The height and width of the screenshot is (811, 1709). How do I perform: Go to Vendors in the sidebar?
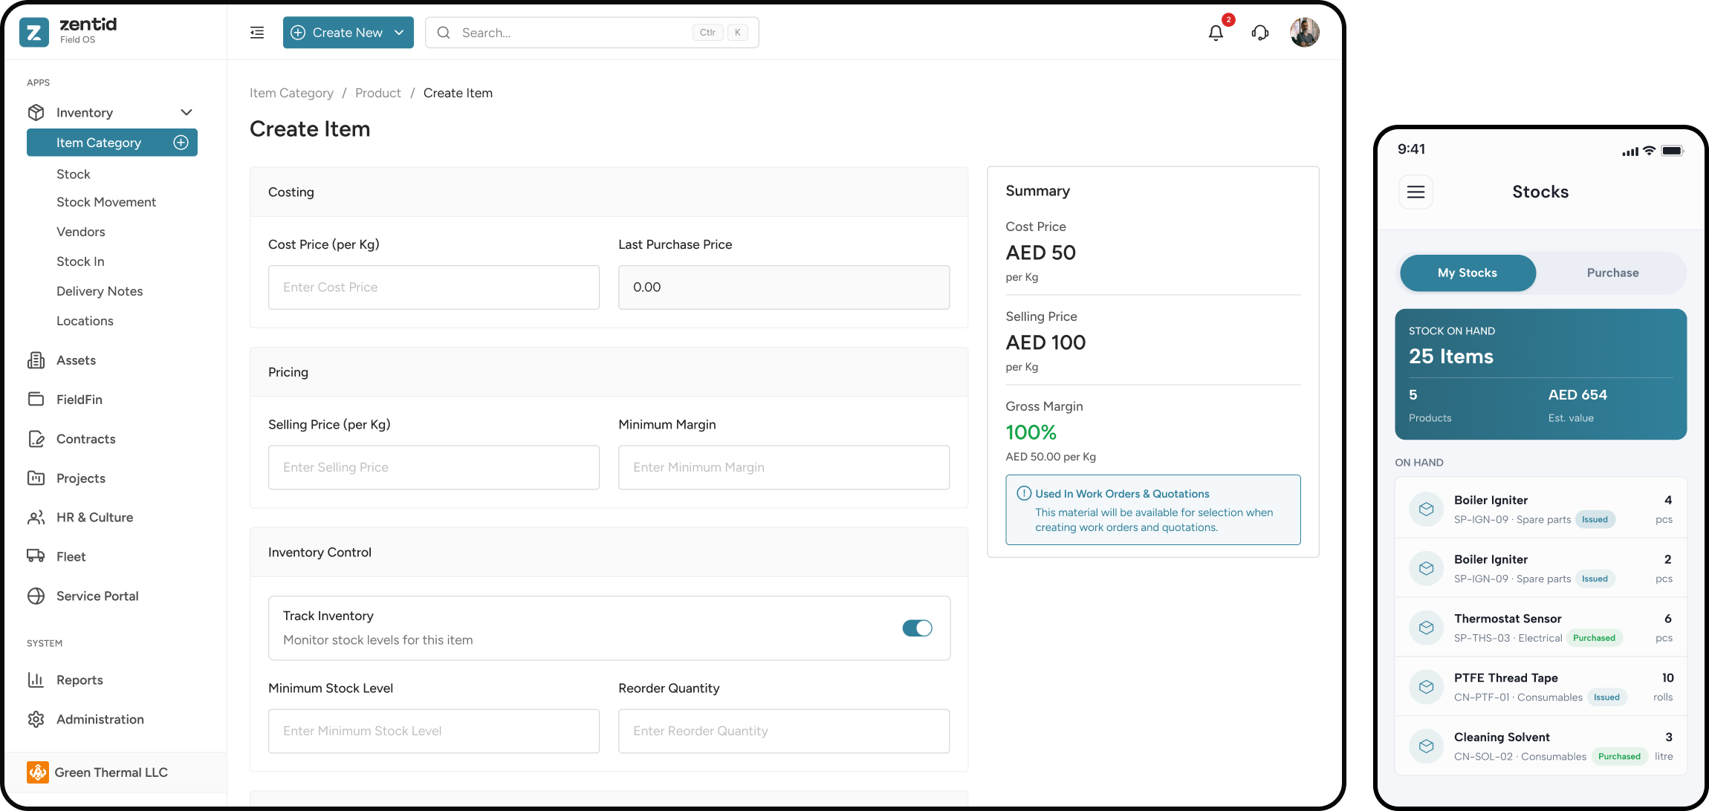81,232
